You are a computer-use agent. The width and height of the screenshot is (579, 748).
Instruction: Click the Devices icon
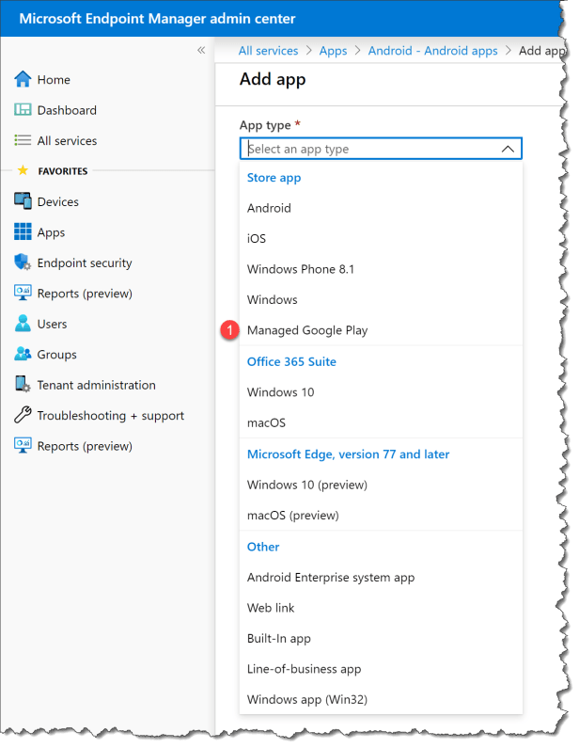point(23,201)
